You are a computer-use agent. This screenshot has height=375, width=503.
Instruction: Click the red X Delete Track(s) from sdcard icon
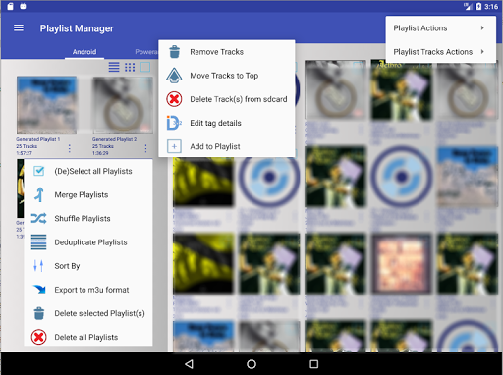pyautogui.click(x=174, y=99)
